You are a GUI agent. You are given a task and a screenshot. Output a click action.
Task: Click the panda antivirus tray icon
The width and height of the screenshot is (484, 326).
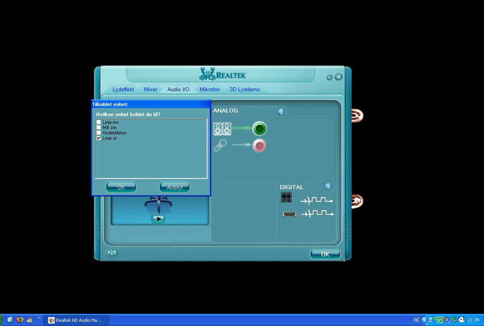pyautogui.click(x=461, y=320)
